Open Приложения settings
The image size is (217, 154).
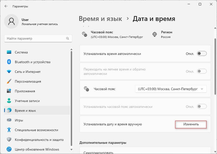tap(37, 91)
